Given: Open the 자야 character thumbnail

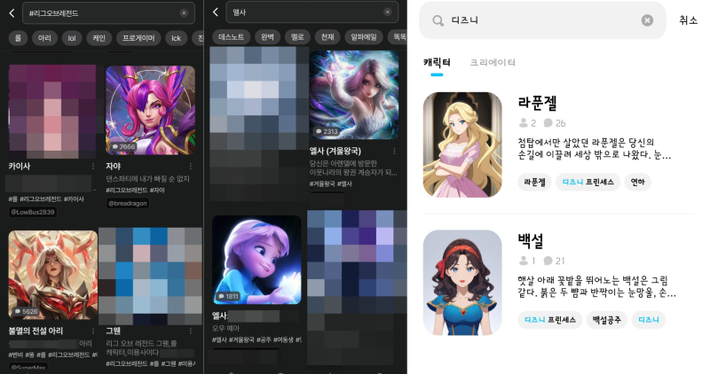Looking at the screenshot, I should (150, 111).
